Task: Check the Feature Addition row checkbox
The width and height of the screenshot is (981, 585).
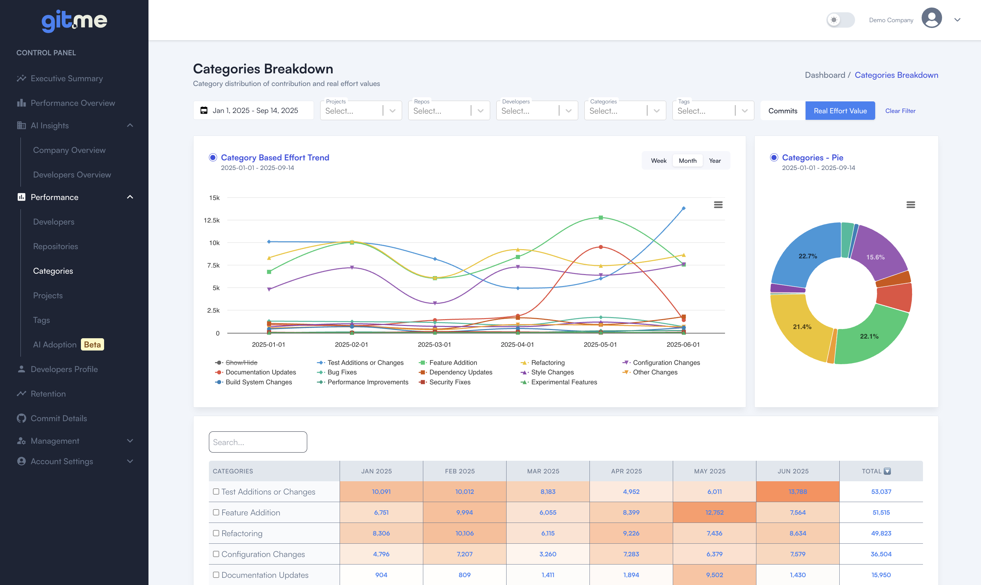Action: [216, 512]
